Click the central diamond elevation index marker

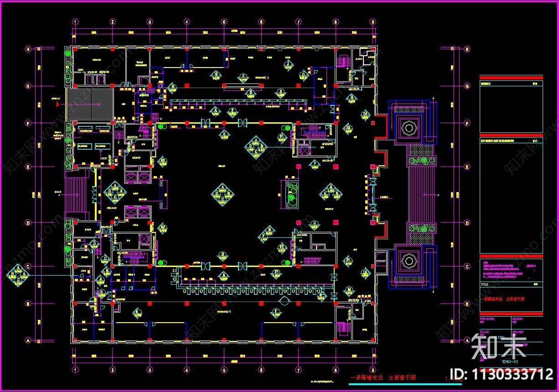(x=223, y=194)
